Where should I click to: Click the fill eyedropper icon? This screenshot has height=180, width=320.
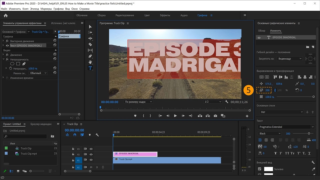point(313,169)
